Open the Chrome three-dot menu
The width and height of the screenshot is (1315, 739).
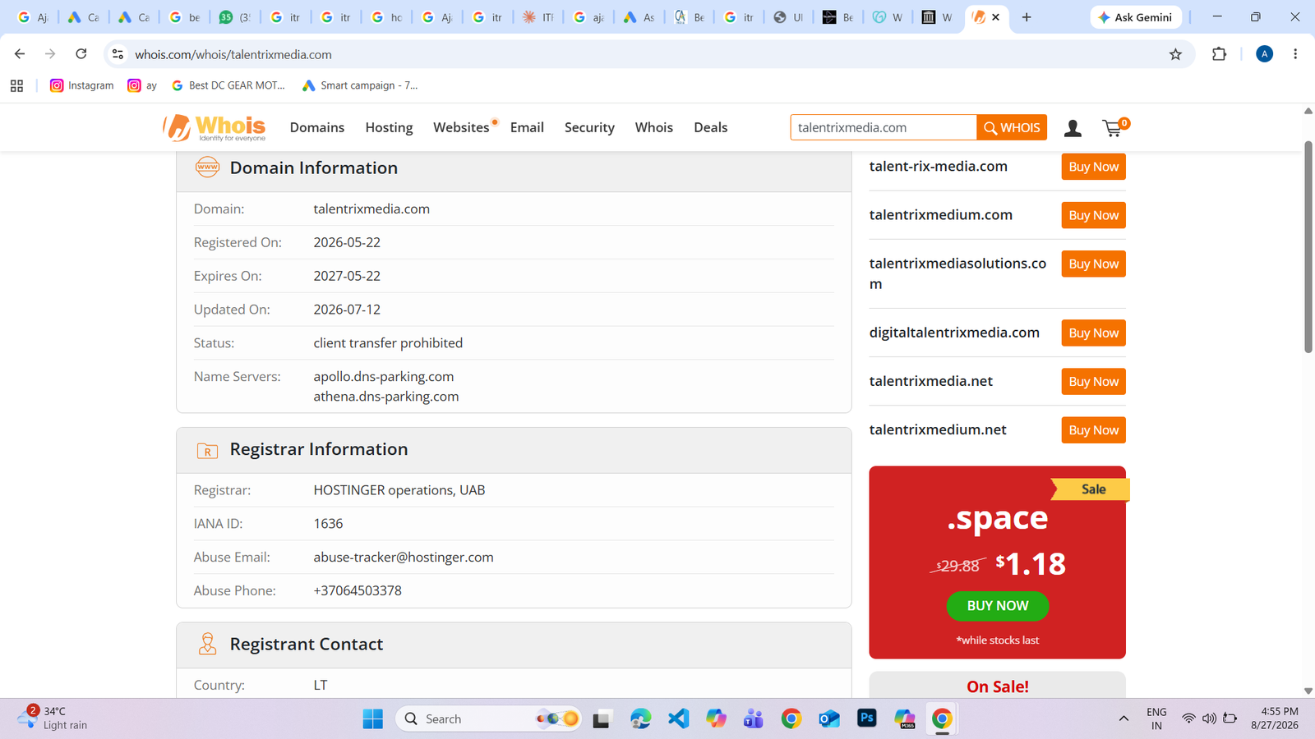click(1295, 54)
